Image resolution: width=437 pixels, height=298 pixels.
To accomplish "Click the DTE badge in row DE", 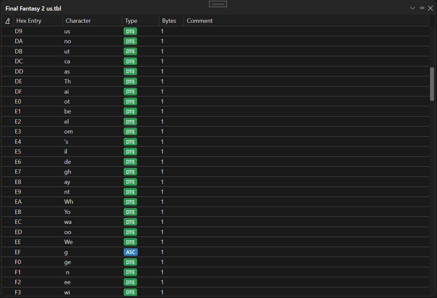I will 131,81.
